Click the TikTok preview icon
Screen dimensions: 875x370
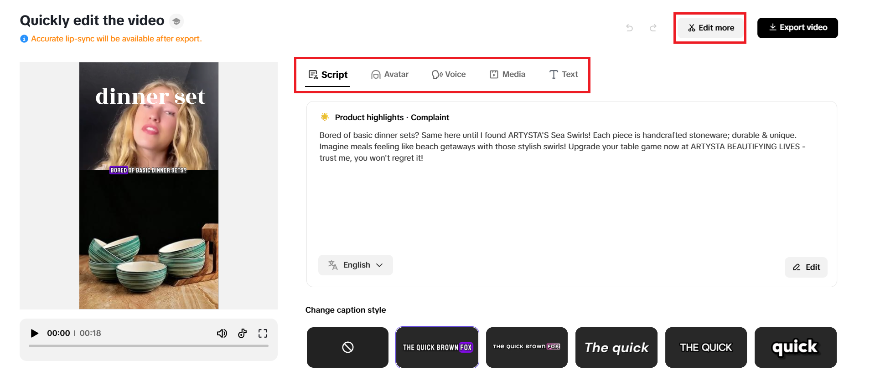[243, 334]
